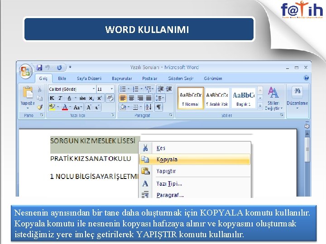Decrease paragraph indent
326x244 pixels.
point(160,89)
